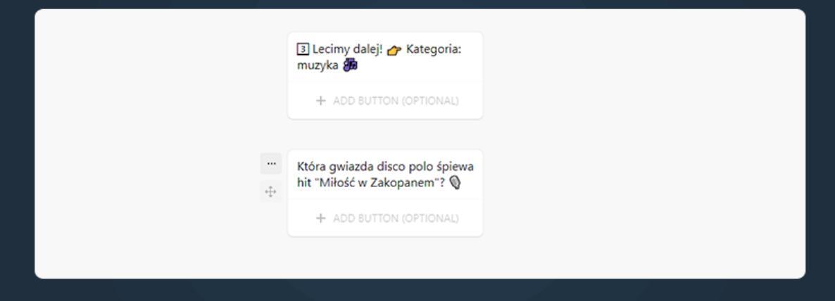This screenshot has width=835, height=301.
Task: Click the pointing hand emoji before Kategoria
Action: point(394,50)
